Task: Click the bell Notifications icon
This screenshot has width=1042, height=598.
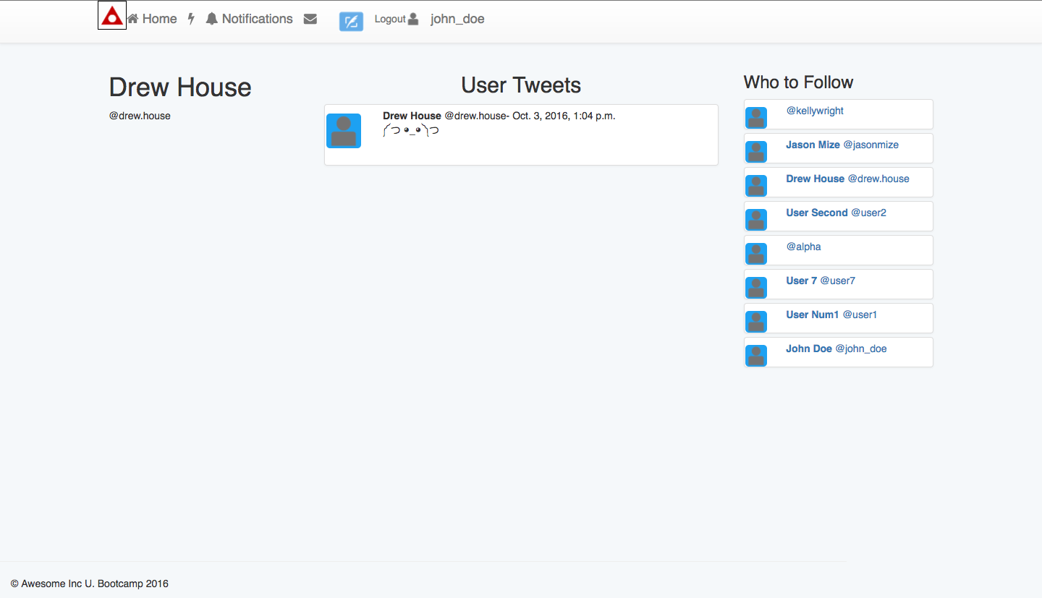Action: pos(211,19)
